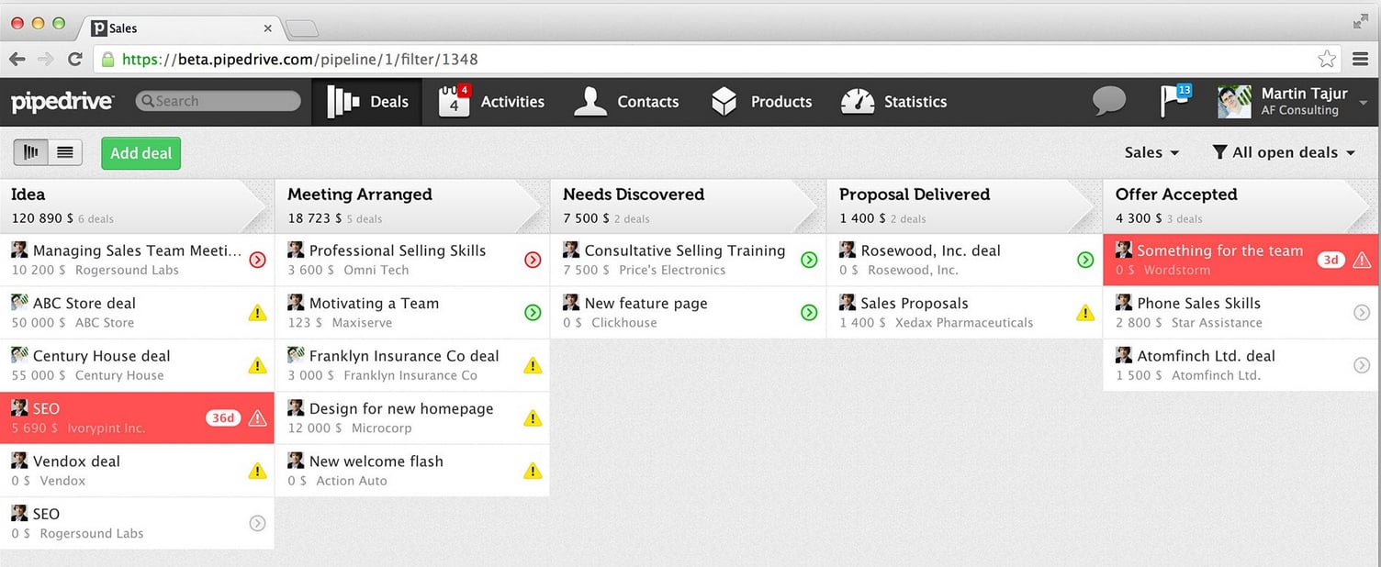
Task: Click the Idea stage header
Action: coord(137,206)
